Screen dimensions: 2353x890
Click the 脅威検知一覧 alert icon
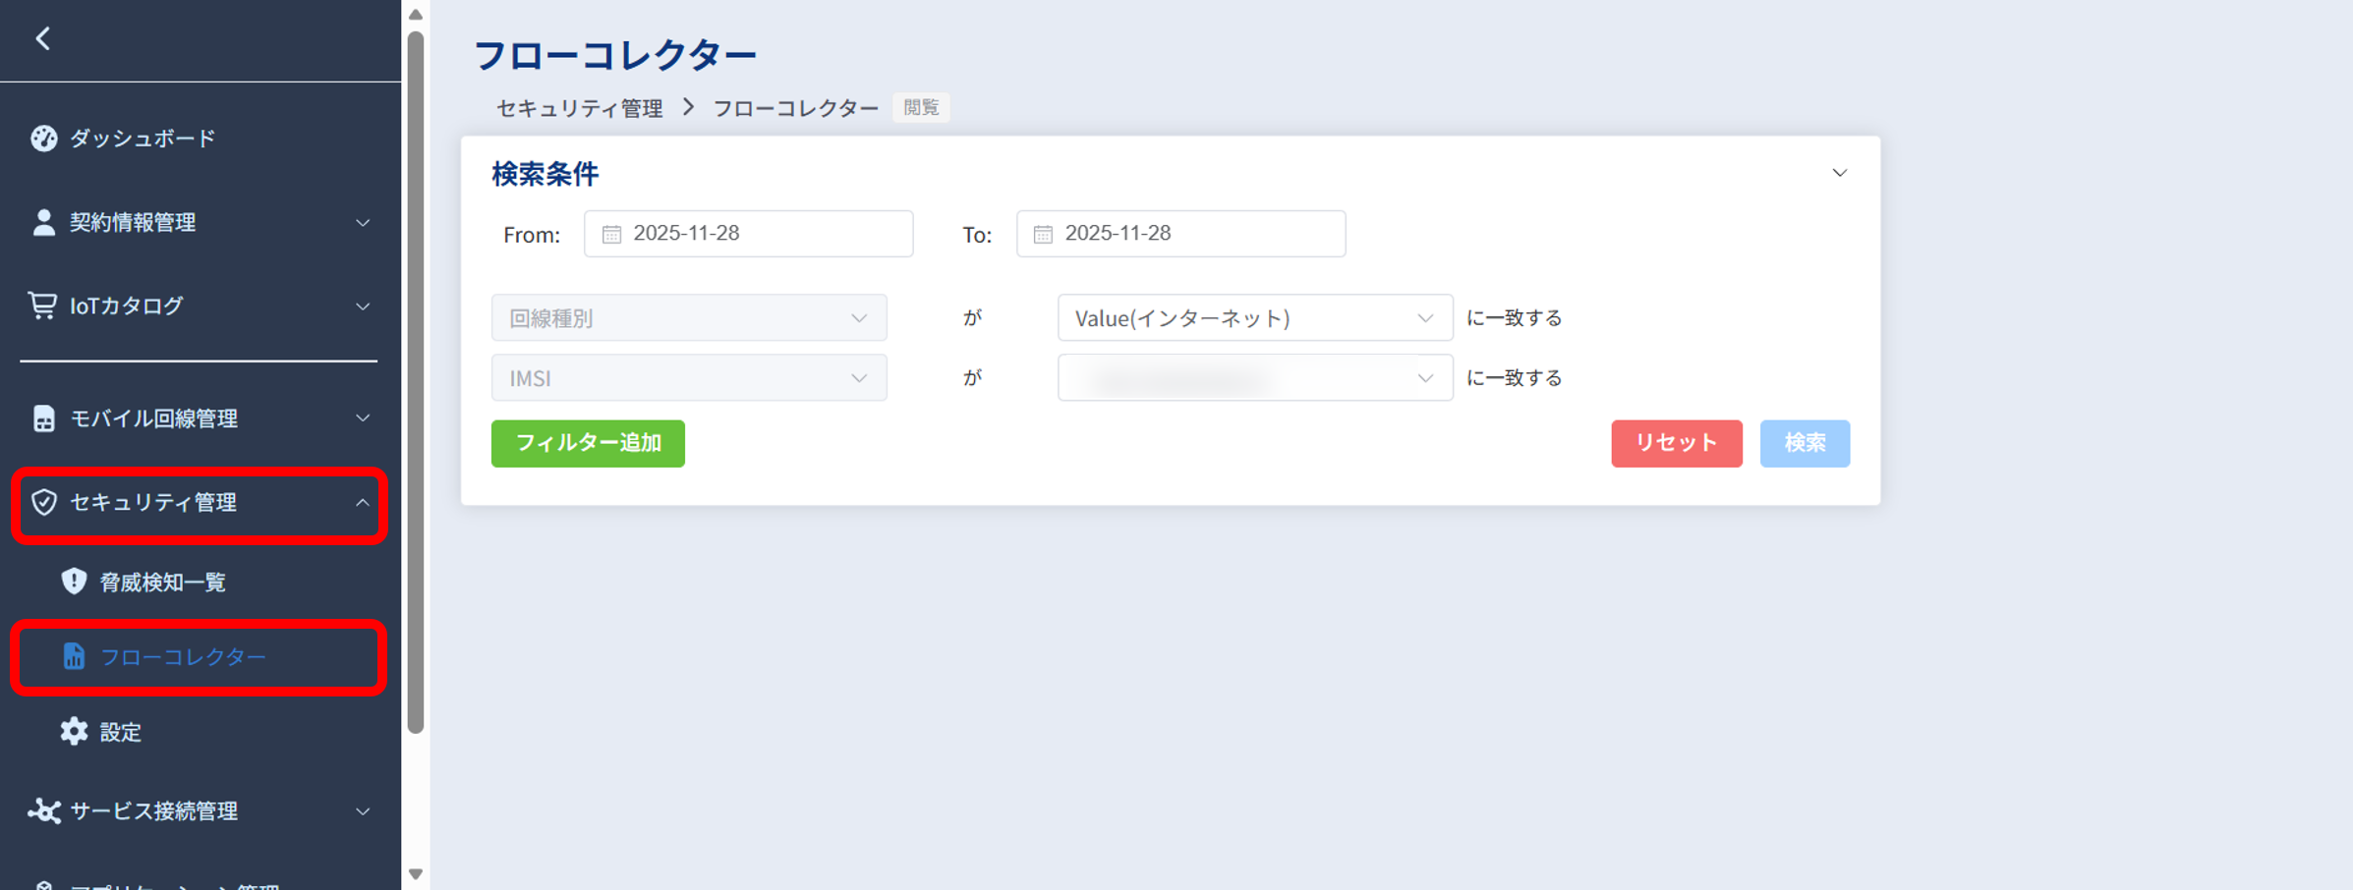(75, 581)
